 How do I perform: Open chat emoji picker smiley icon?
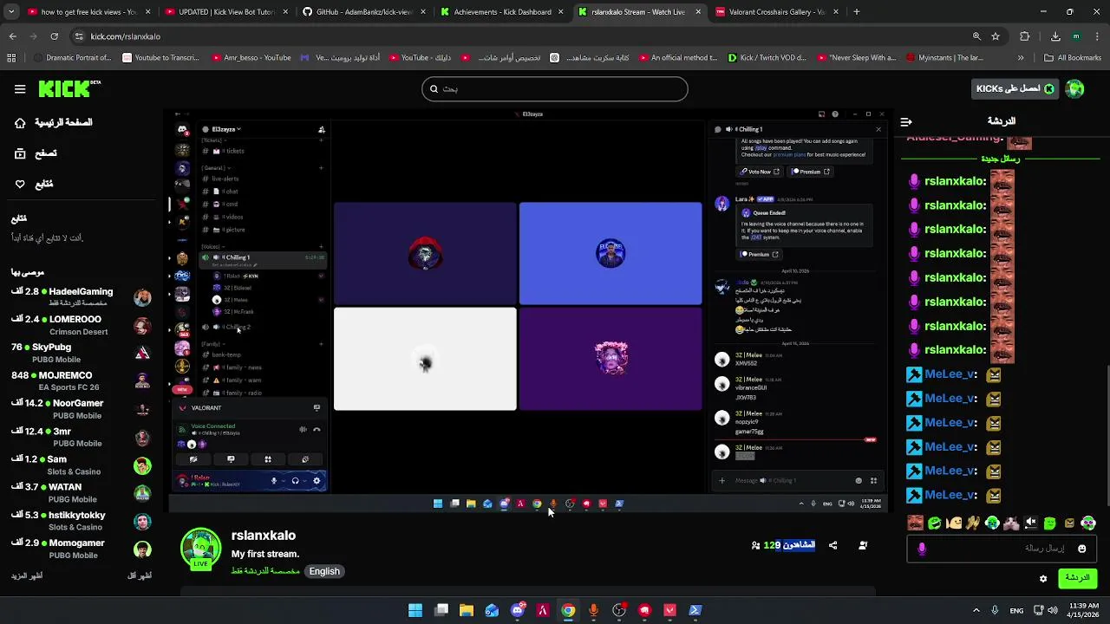[1081, 549]
